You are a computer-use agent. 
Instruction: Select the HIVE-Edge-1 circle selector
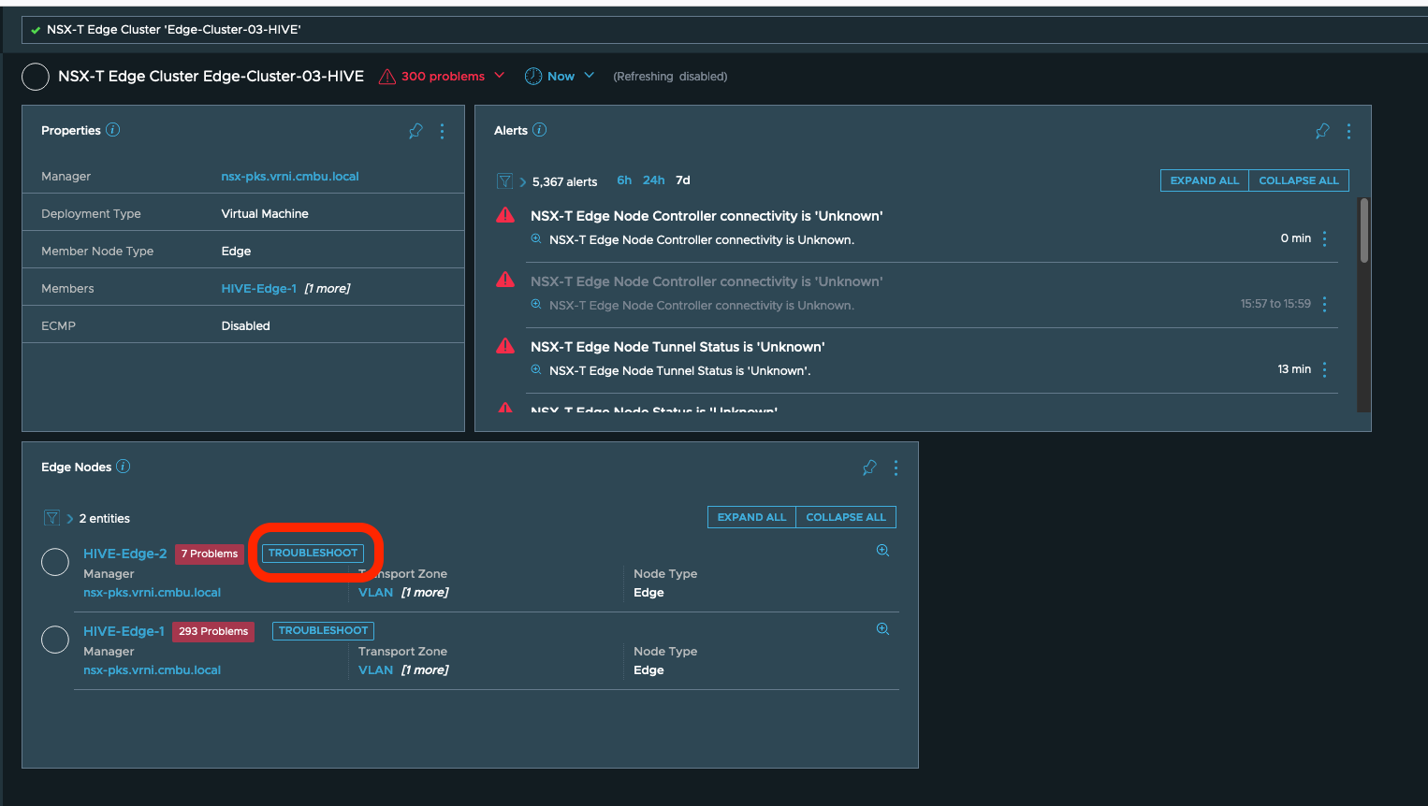tap(55, 640)
